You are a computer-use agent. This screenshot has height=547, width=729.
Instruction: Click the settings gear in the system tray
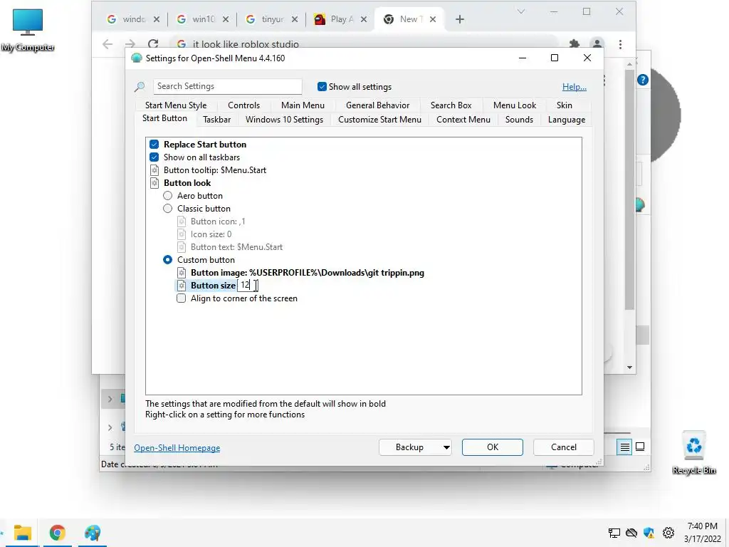[x=668, y=533]
